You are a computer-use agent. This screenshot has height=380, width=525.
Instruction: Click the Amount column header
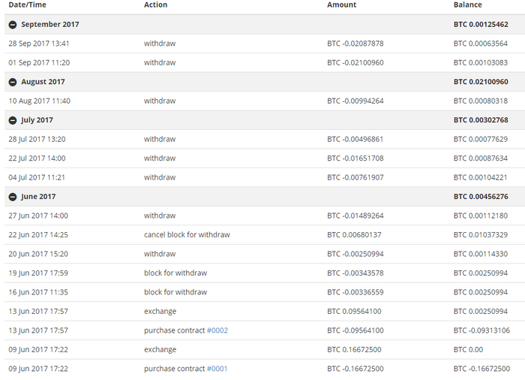coord(341,5)
